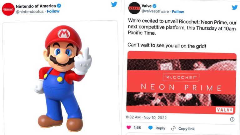Click the Nintendo avatar logo
Screen dimensions: 240x135
click(8, 9)
